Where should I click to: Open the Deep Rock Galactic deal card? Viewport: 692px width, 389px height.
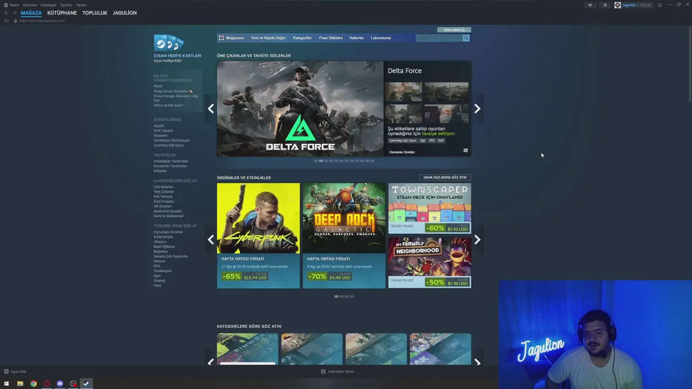[344, 236]
